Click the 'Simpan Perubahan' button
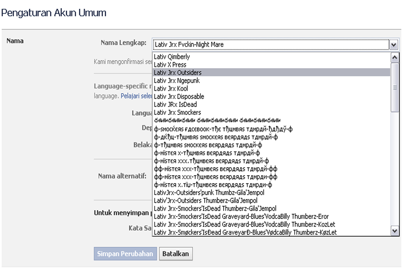This screenshot has width=403, height=268. coord(125,254)
